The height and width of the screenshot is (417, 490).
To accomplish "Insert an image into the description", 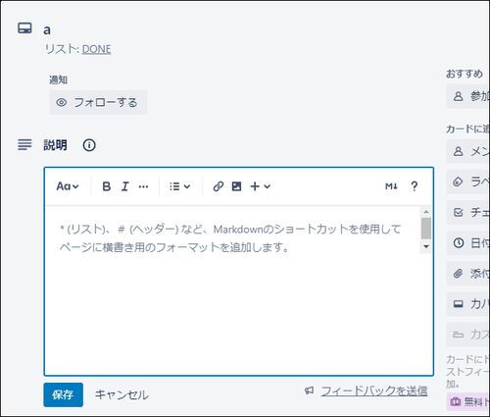I will [236, 186].
